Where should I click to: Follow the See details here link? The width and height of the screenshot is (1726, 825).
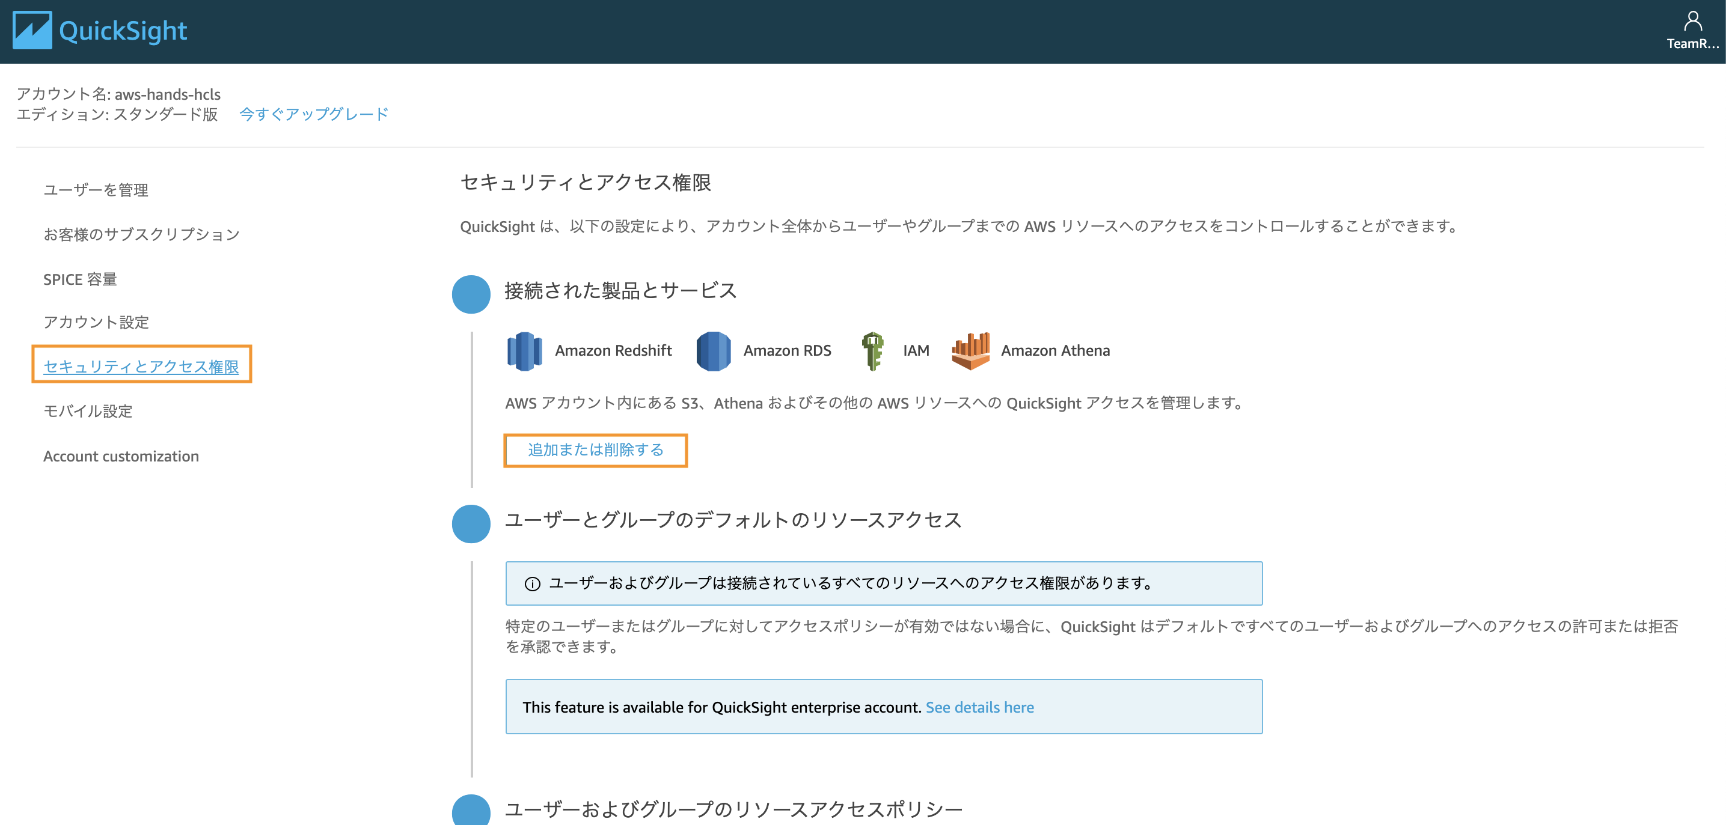click(979, 707)
